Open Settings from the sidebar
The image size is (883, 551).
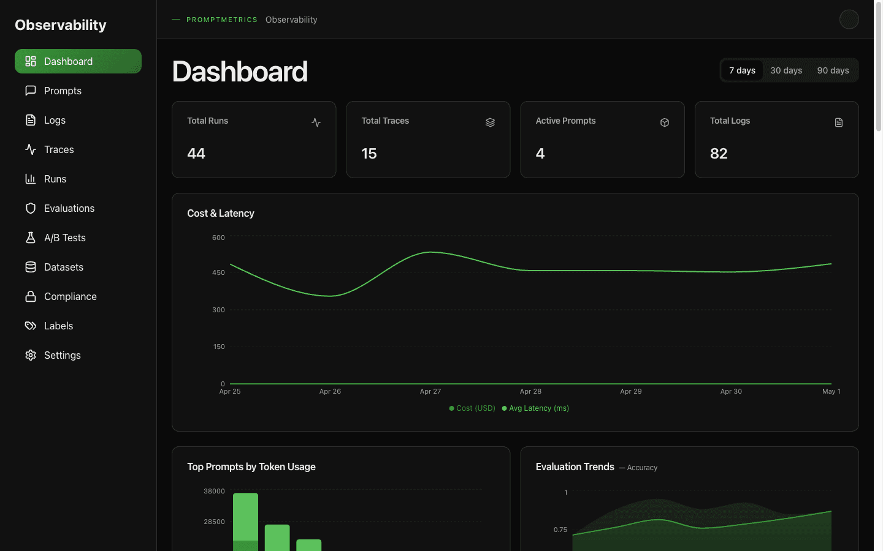click(78, 355)
